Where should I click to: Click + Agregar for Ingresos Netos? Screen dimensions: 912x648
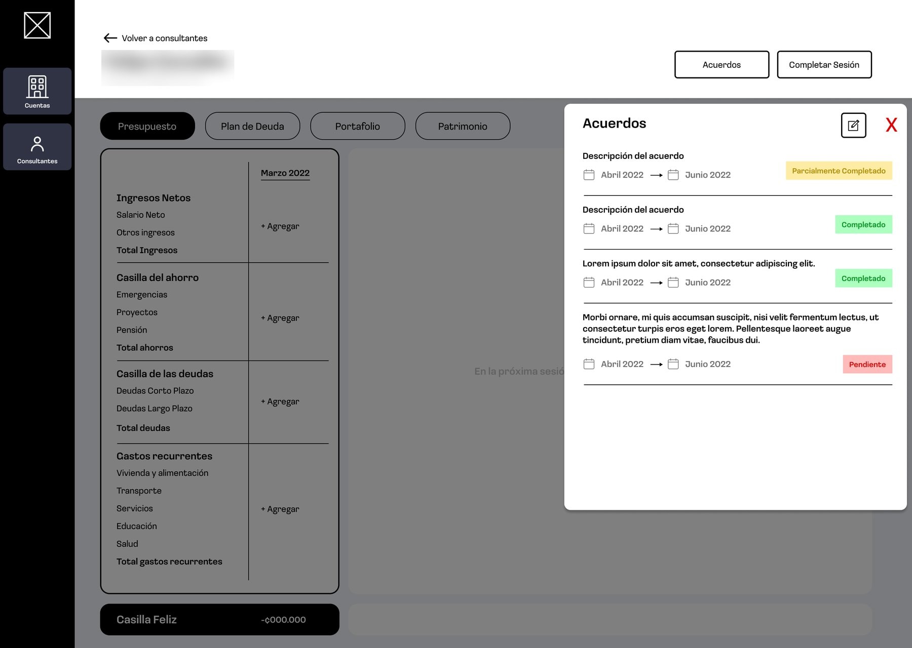pyautogui.click(x=280, y=226)
